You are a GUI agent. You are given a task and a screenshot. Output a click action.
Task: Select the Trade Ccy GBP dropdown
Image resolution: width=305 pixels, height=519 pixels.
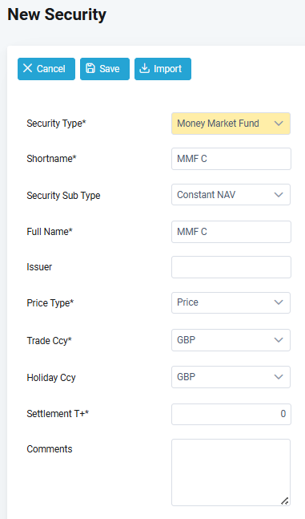(231, 340)
